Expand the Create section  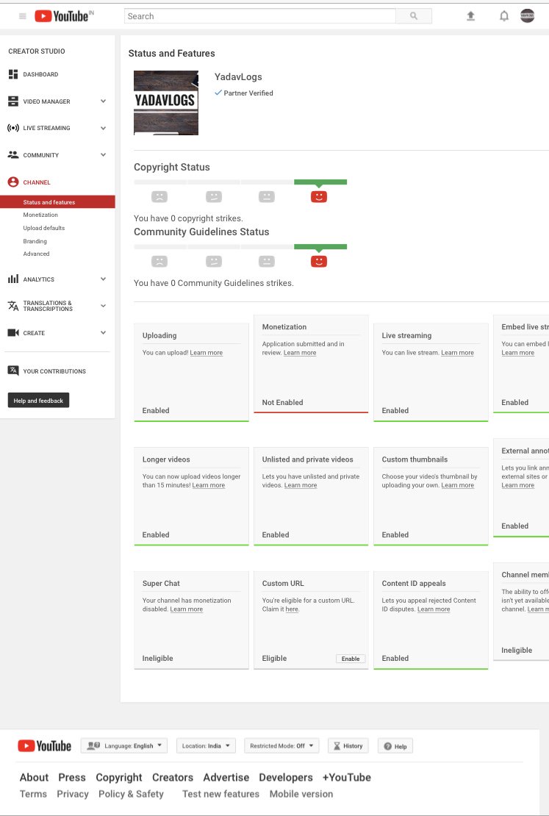[103, 333]
